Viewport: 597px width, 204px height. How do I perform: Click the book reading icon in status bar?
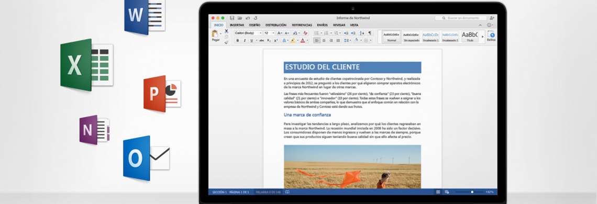tap(288, 192)
